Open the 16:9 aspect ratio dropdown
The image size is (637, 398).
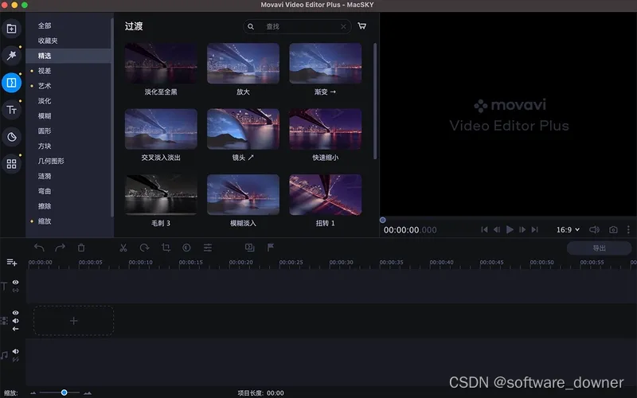568,230
